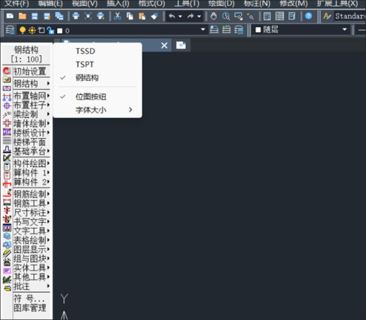Open a file with the folder icon
This screenshot has height=320, width=366.
pyautogui.click(x=22, y=16)
